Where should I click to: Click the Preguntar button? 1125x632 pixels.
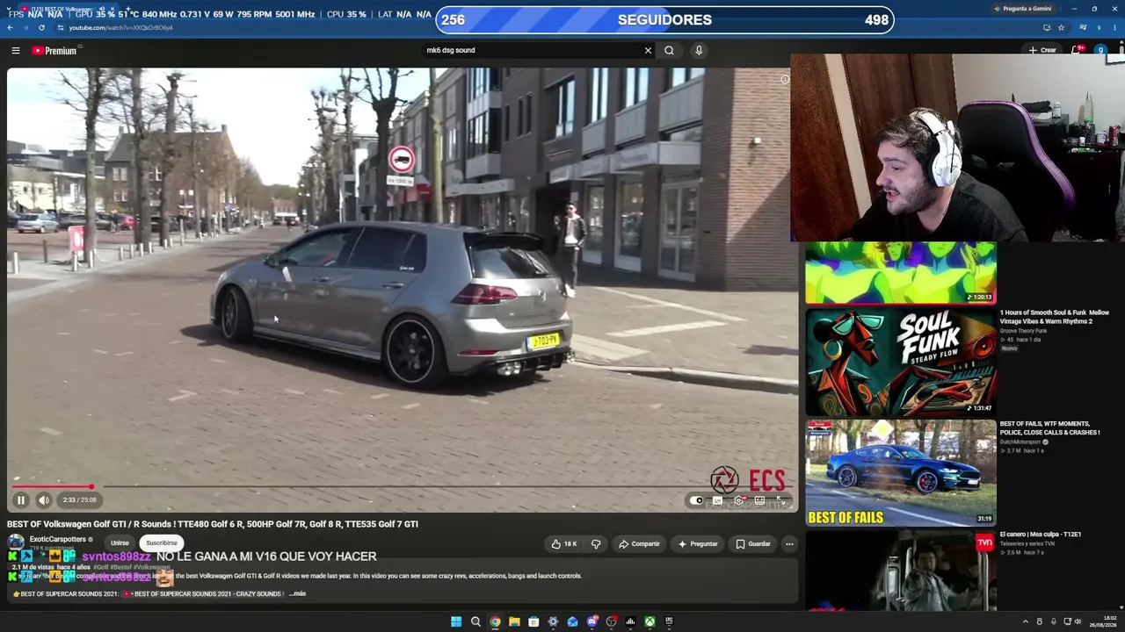pos(699,544)
